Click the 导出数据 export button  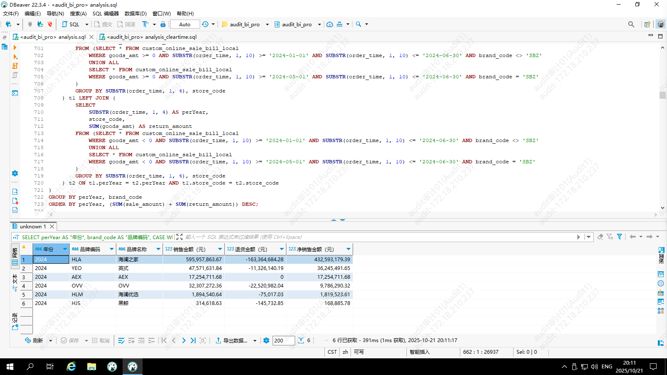232,340
